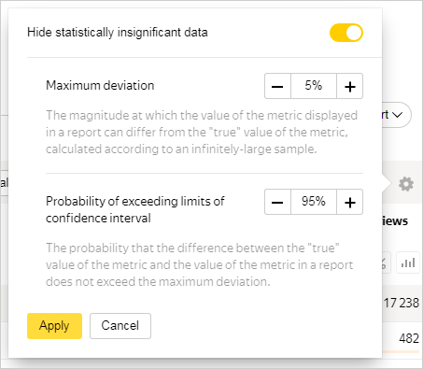The image size is (423, 369).
Task: Cancel the settings popup
Action: tap(120, 326)
